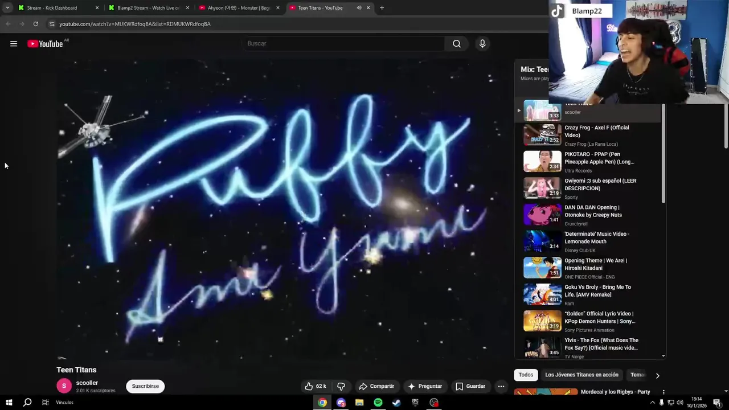Open Goku Vs Broly AMV video

(588, 295)
